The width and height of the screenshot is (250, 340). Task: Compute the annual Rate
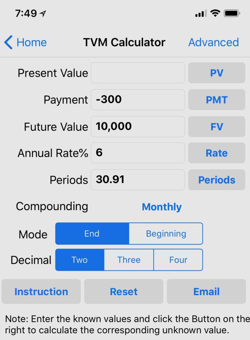tap(217, 153)
